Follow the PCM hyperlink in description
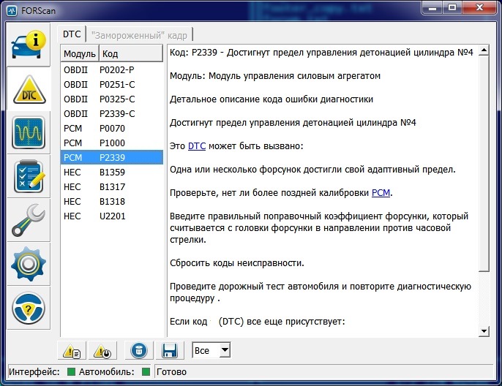The image size is (502, 386). click(381, 193)
